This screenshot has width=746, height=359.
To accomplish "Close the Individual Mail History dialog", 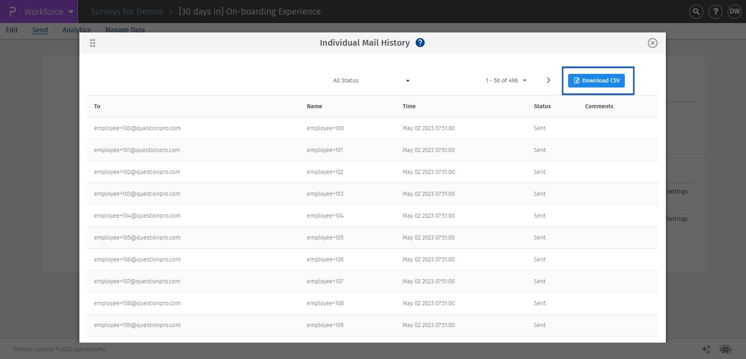I will coord(652,43).
